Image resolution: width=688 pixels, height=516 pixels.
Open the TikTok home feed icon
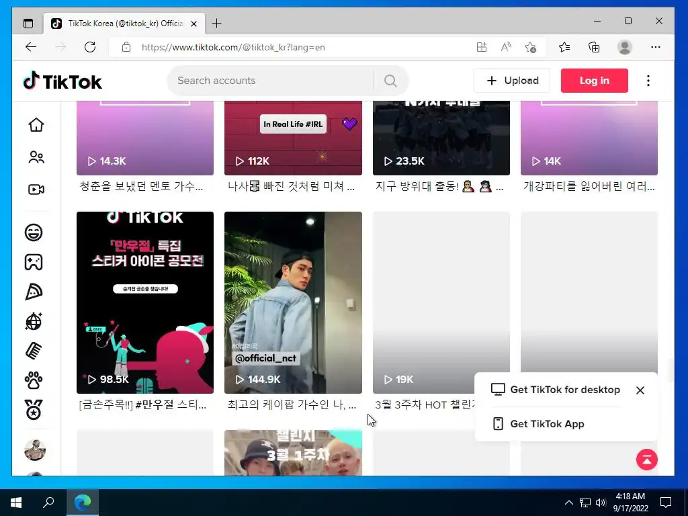click(36, 125)
